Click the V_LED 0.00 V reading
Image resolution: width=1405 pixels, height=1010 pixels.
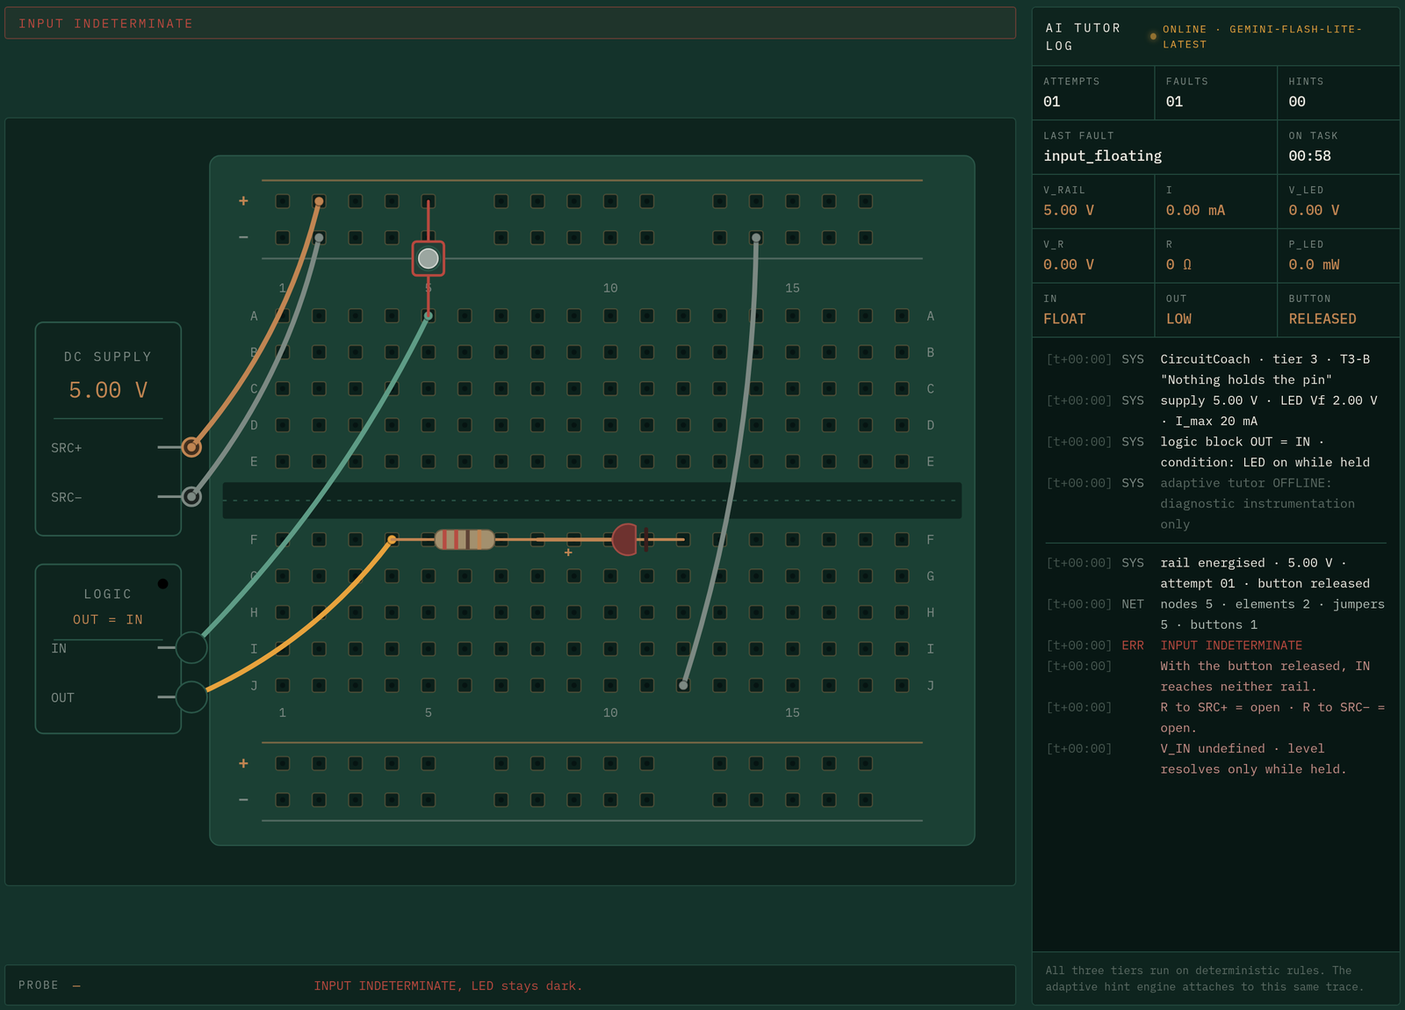click(x=1338, y=201)
